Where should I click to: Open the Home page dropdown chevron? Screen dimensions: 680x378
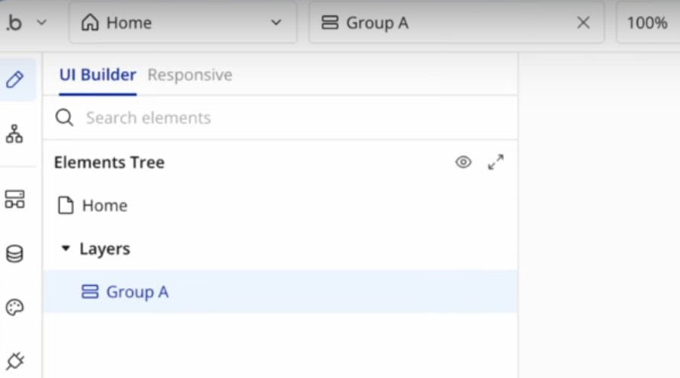[276, 23]
